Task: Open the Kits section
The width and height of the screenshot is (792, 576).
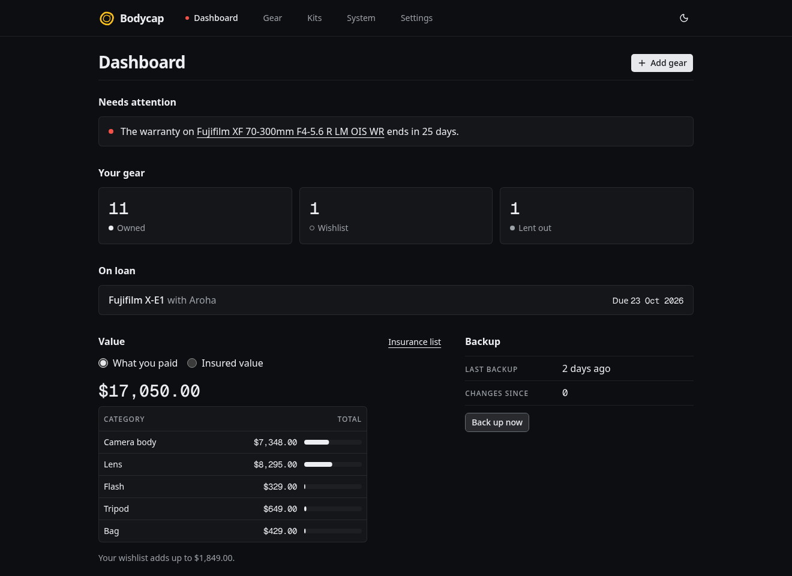Action: [x=314, y=18]
